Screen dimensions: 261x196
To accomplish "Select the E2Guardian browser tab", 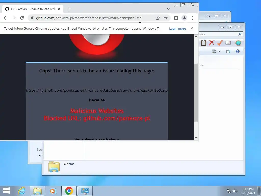I will (32, 9).
